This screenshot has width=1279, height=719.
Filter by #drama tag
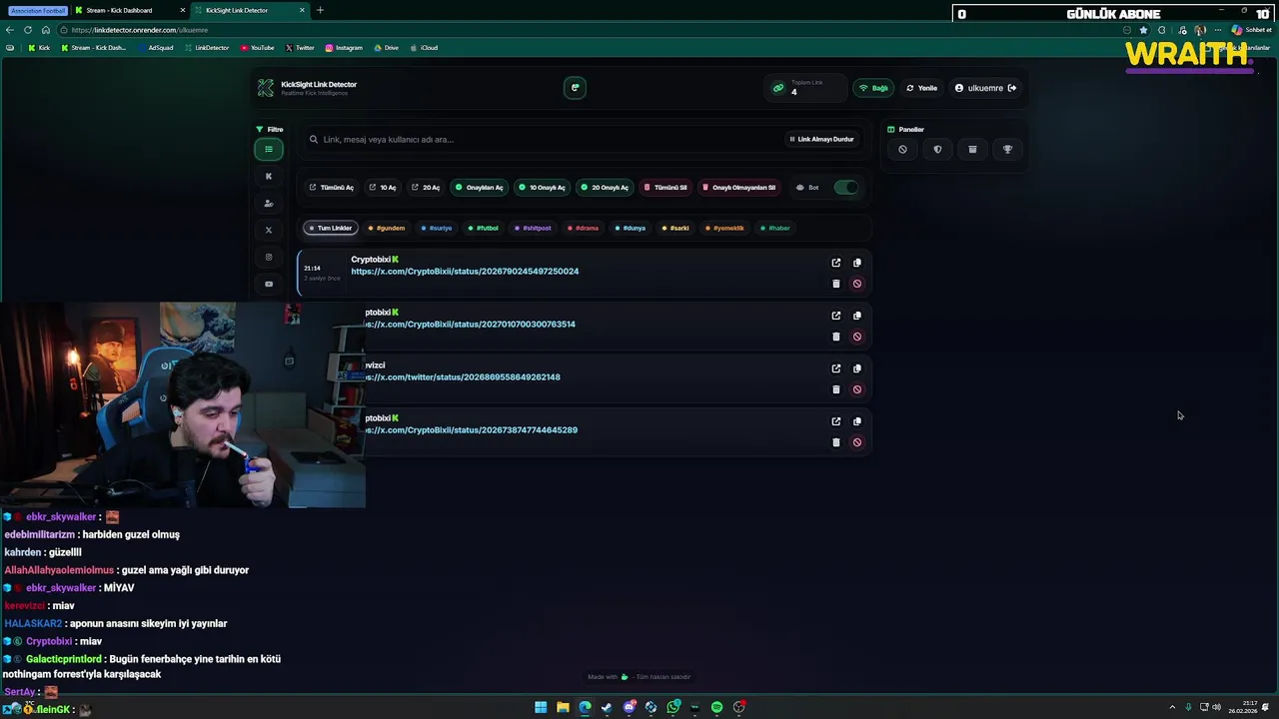click(x=584, y=228)
